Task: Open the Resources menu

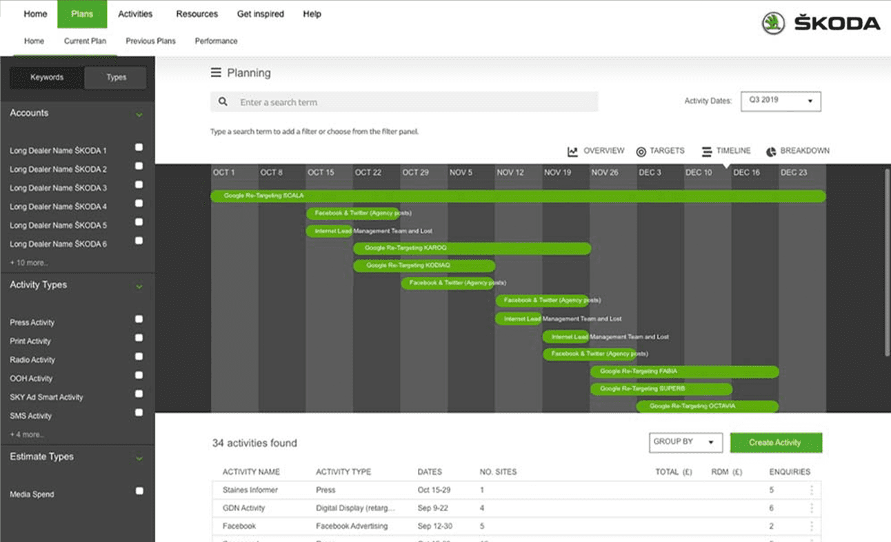Action: pos(197,14)
